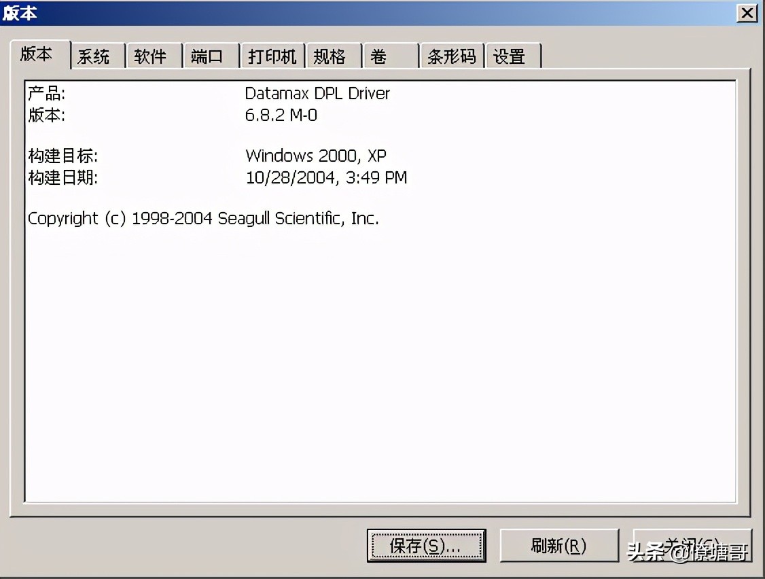The image size is (765, 579).
Task: Click the 关闭 button at bottom right
Action: (692, 546)
